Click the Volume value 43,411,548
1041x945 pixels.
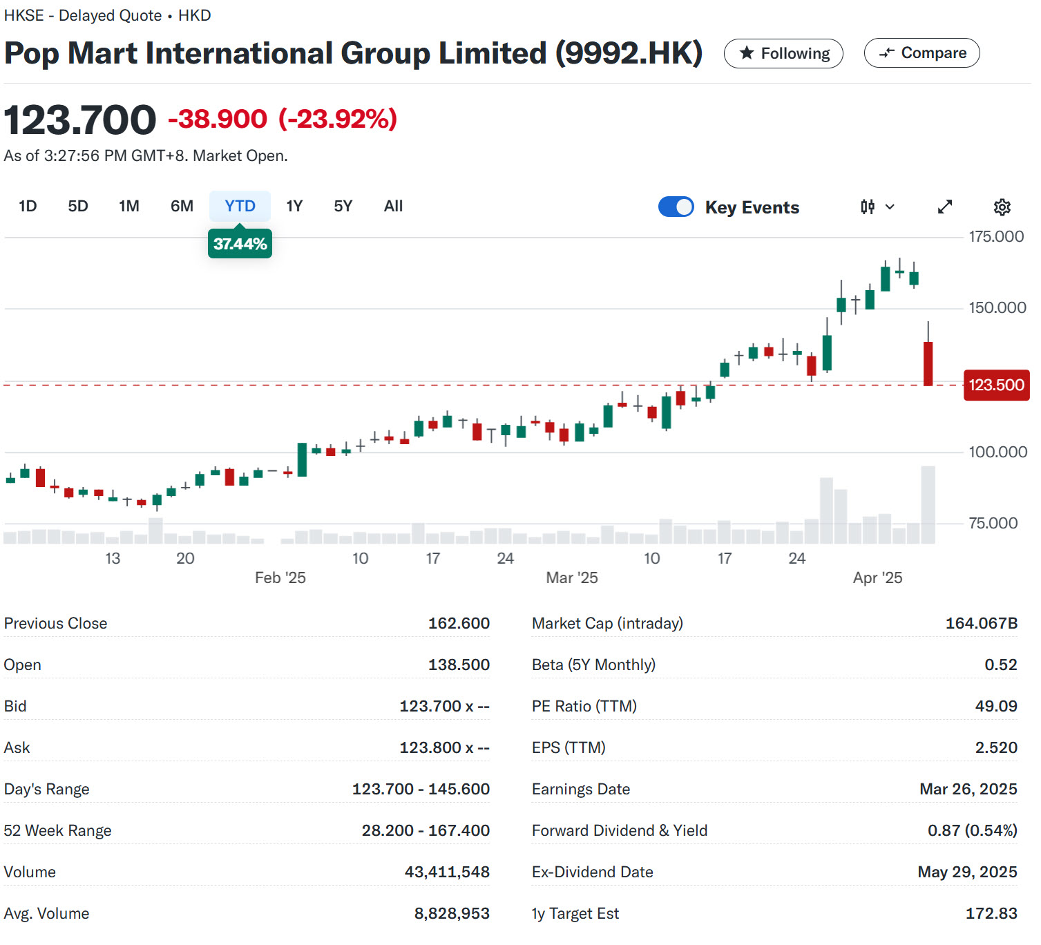coord(447,872)
